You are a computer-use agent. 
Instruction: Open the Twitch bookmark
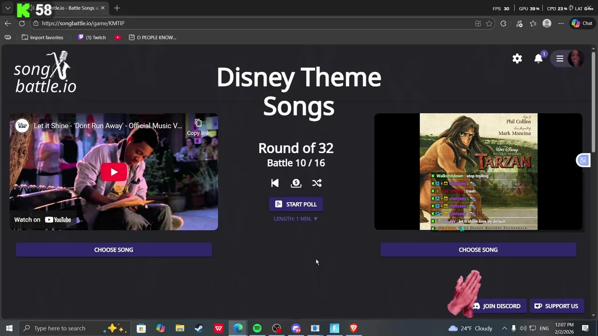(x=92, y=37)
